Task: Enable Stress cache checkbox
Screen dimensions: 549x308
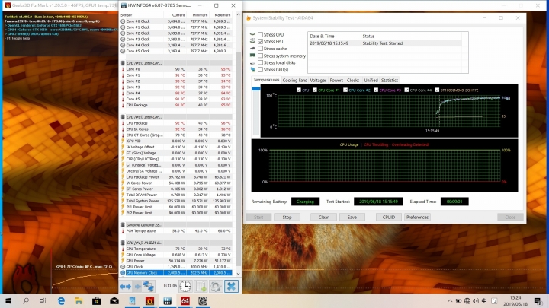Action: [261, 49]
